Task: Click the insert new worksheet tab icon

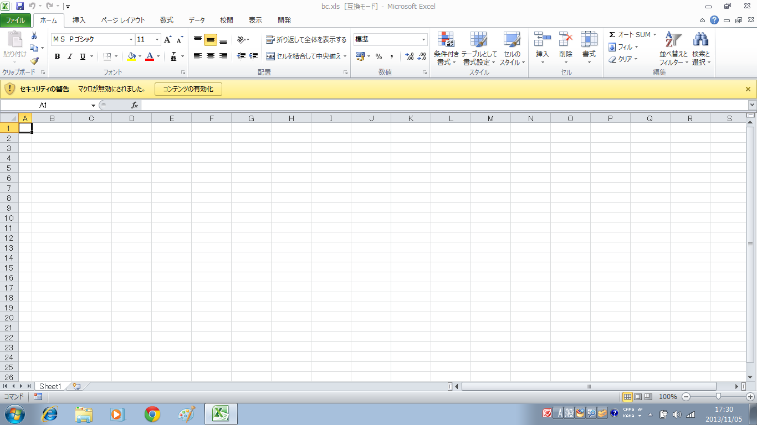Action: (x=76, y=386)
